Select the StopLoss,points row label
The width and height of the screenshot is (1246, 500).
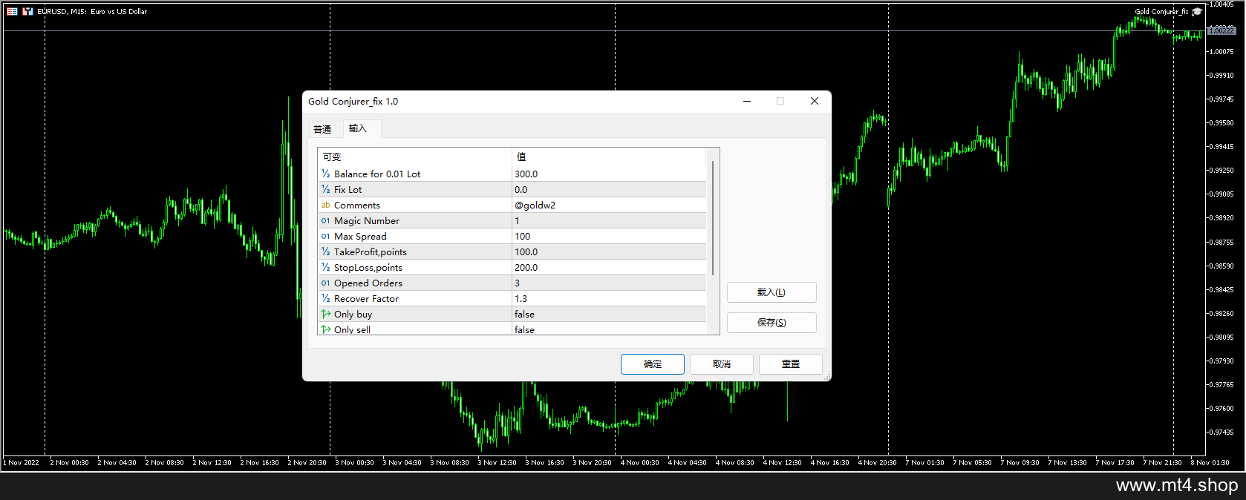(368, 267)
